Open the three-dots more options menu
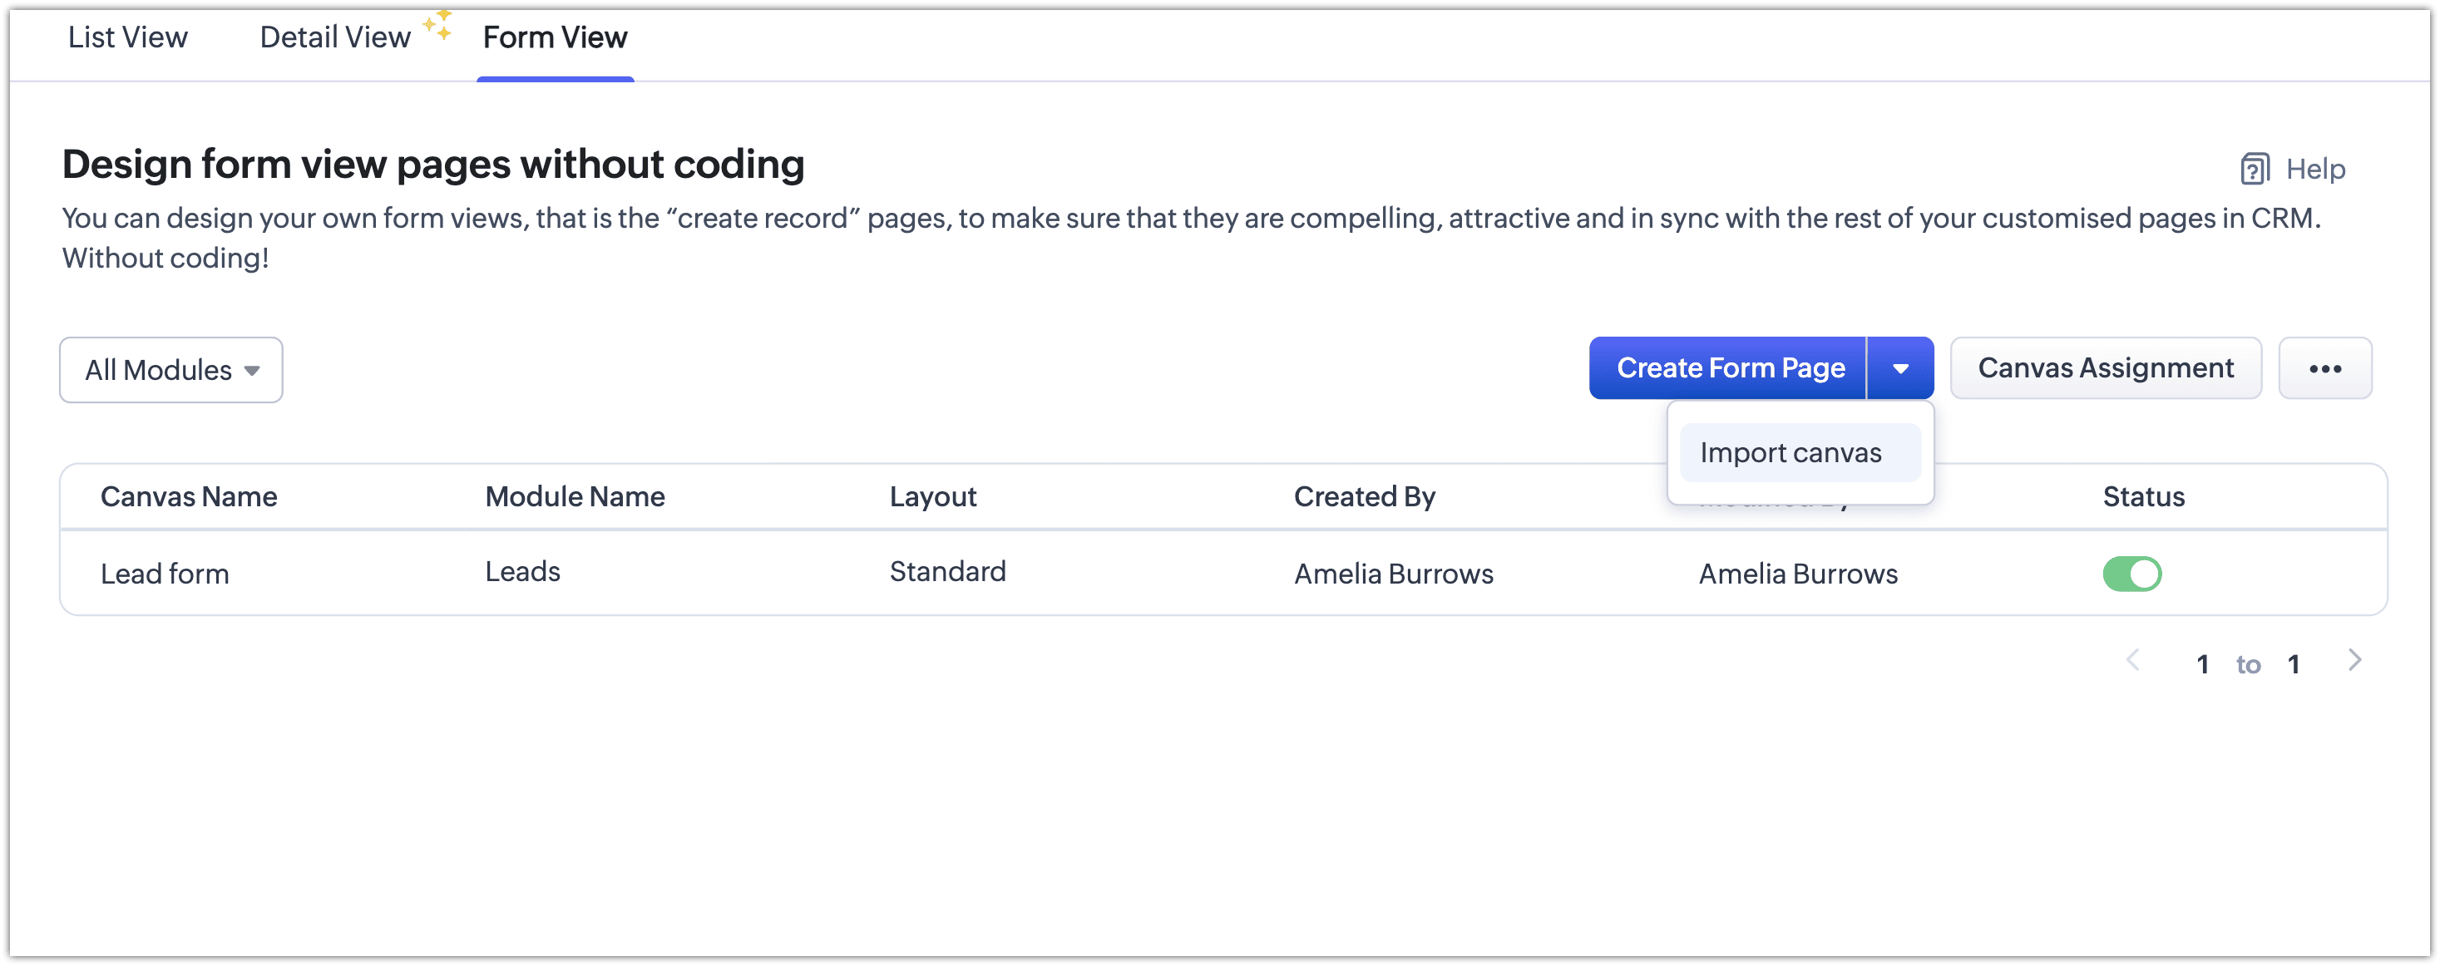 click(2324, 368)
